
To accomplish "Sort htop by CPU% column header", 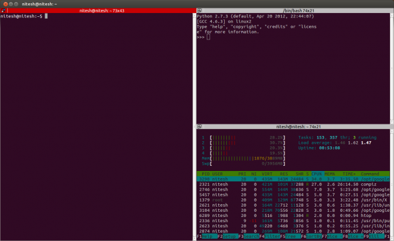I will (317, 174).
